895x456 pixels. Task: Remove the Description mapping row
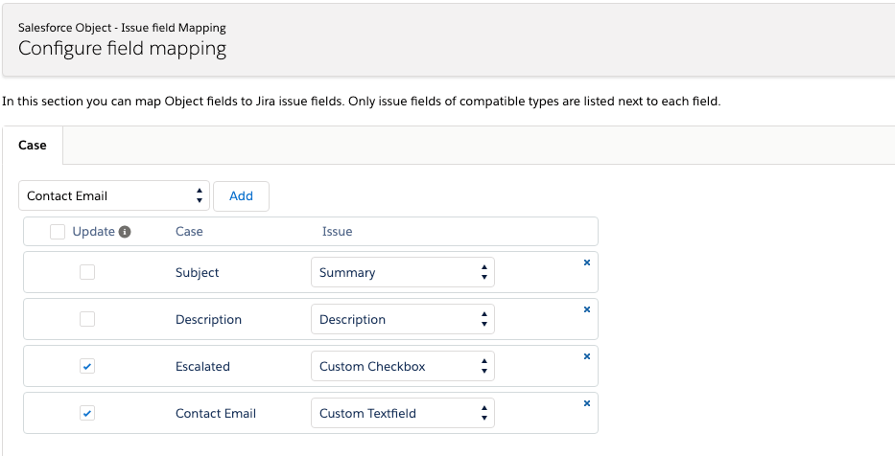click(586, 308)
